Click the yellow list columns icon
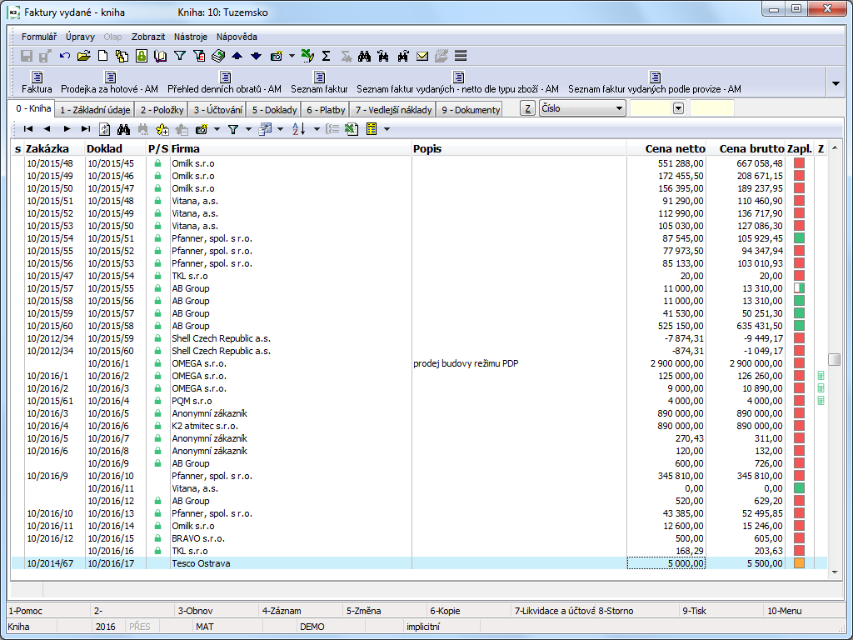This screenshot has height=640, width=853. (x=372, y=129)
